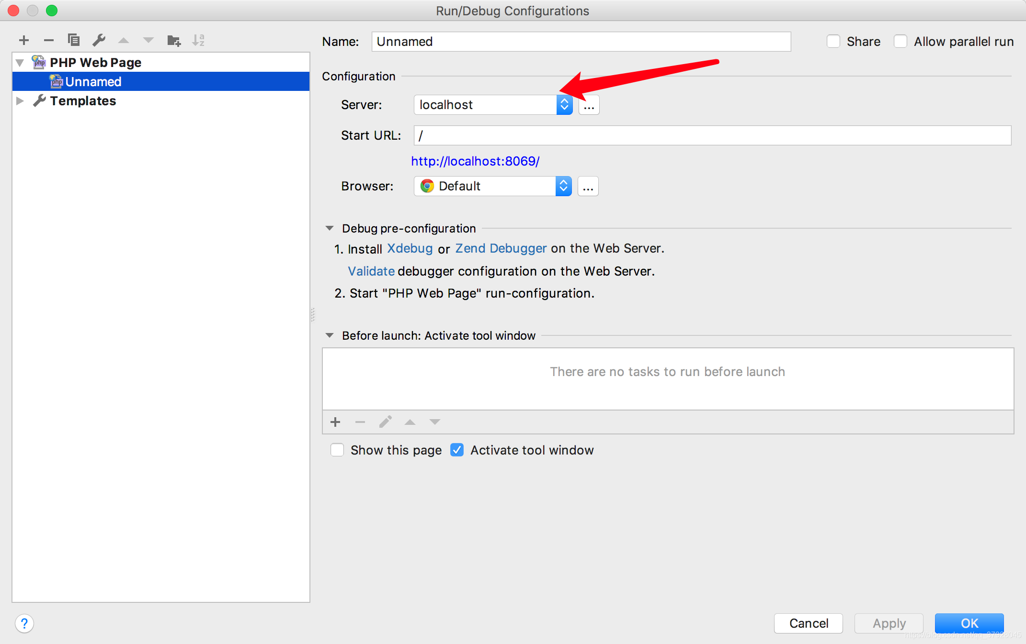This screenshot has height=644, width=1026.
Task: Uncheck Activate tool window
Action: [x=457, y=450]
